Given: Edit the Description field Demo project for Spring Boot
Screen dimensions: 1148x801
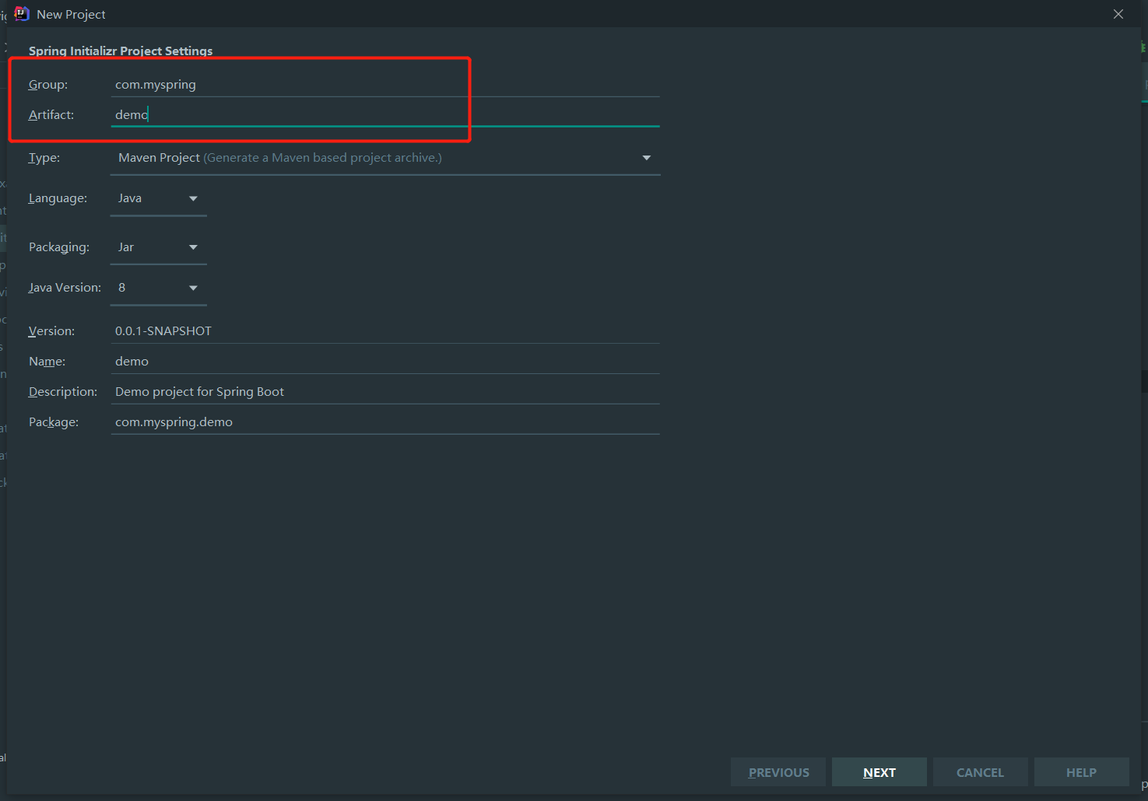Looking at the screenshot, I should pyautogui.click(x=385, y=391).
